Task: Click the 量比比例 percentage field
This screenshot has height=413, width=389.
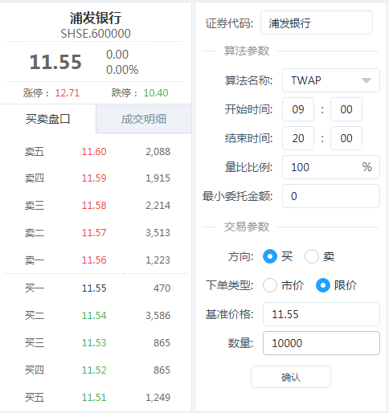Action: [x=331, y=167]
